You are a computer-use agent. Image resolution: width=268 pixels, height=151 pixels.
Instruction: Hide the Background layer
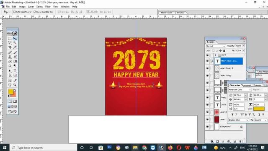pyautogui.click(x=207, y=127)
